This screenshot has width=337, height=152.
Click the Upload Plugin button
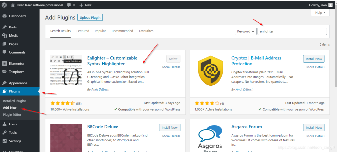pyautogui.click(x=90, y=17)
